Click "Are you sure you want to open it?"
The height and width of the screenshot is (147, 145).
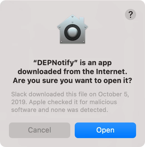[x=72, y=80]
